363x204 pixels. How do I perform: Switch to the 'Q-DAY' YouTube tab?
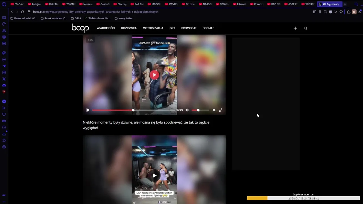[x=17, y=4]
